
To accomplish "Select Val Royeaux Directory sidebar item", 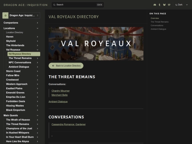I will click(x=24, y=54).
